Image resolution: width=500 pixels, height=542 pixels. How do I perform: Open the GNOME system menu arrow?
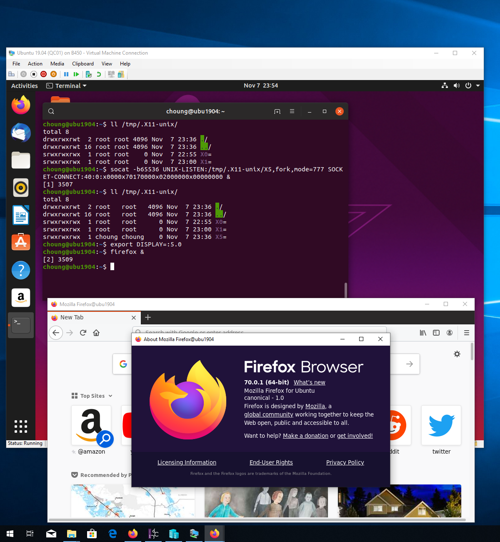click(478, 85)
